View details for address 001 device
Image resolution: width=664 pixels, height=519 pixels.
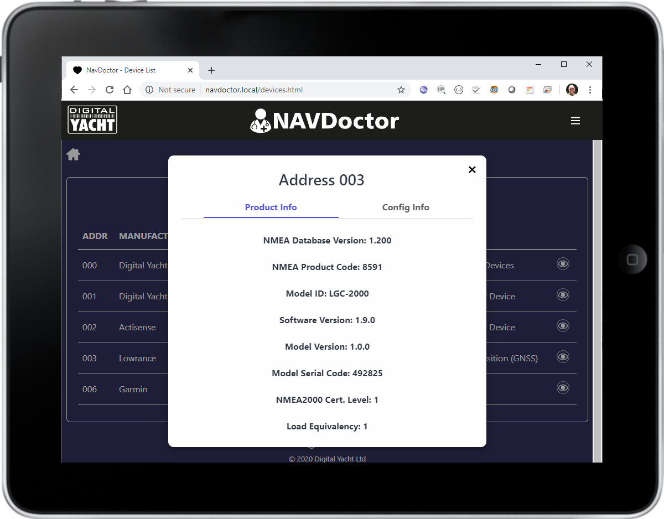pos(563,295)
